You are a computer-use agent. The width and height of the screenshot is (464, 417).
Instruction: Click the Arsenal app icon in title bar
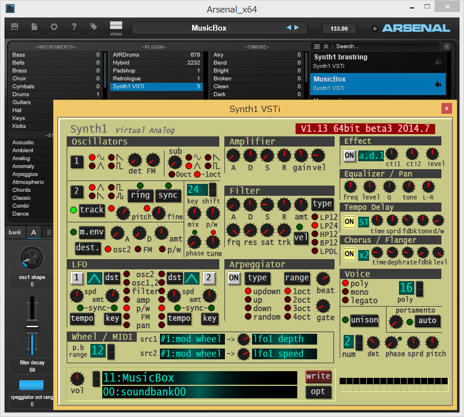point(10,8)
